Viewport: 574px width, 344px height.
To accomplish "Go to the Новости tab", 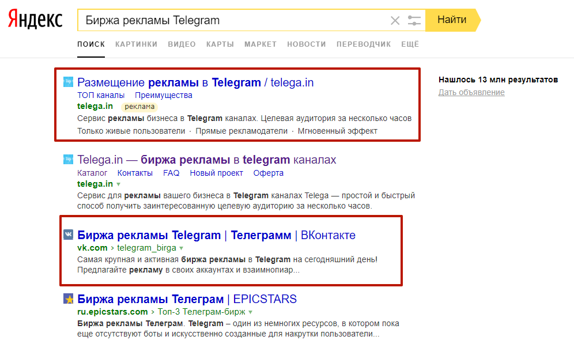I will pos(306,44).
